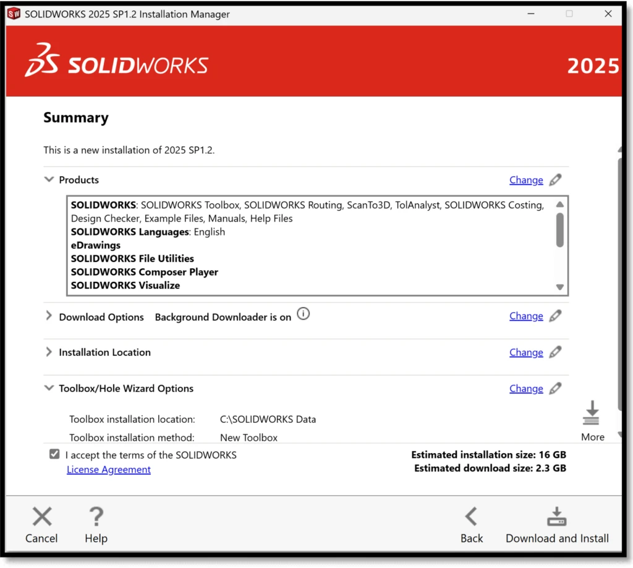Screen dimensions: 633x568
Task: Expand the Installation Location section
Action: [x=49, y=352]
